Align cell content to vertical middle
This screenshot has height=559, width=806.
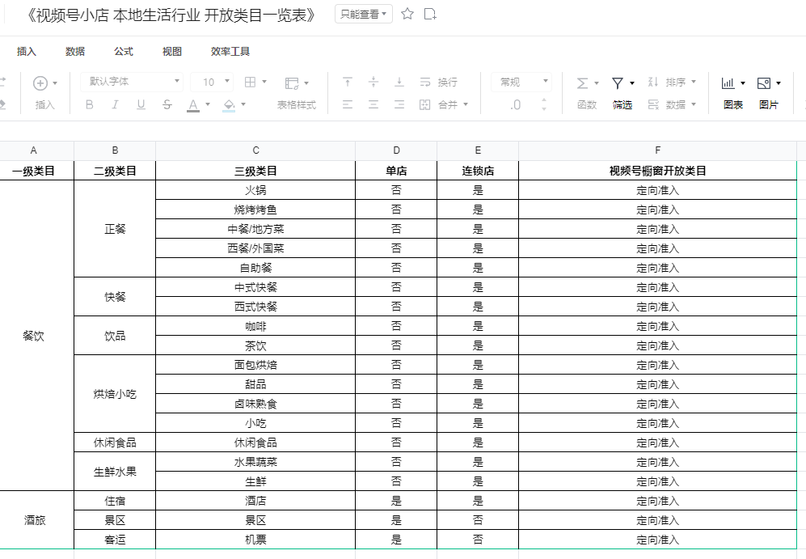click(x=373, y=82)
